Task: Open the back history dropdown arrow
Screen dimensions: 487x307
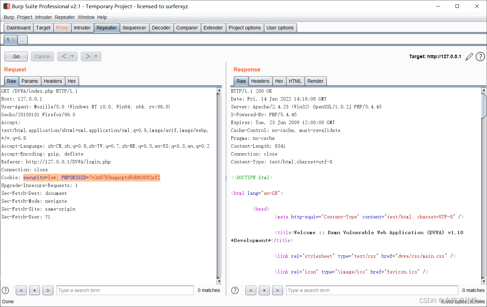Action: click(73, 56)
